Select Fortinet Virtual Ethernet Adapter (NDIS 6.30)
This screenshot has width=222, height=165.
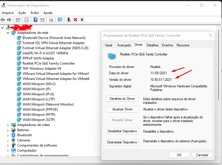(x=55, y=48)
